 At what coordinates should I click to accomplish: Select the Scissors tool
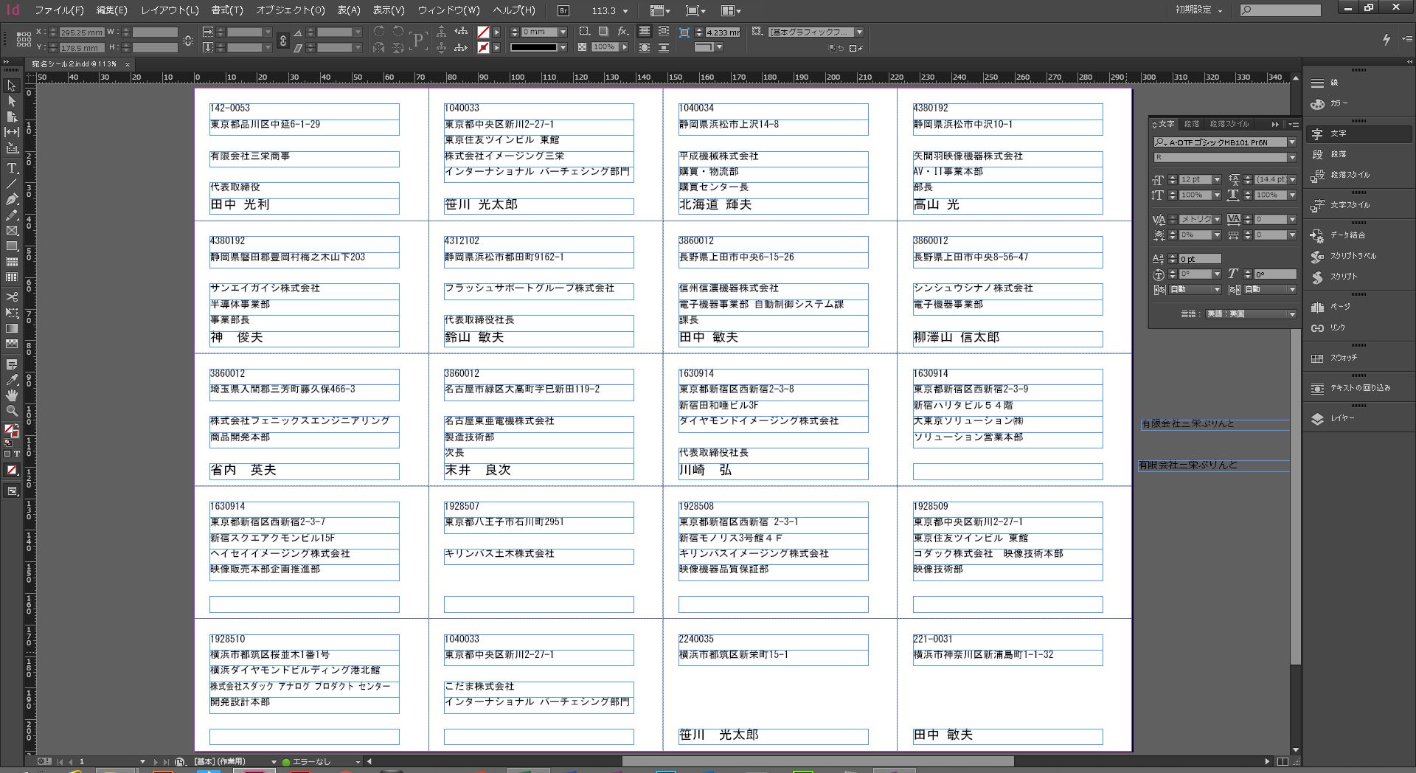11,297
